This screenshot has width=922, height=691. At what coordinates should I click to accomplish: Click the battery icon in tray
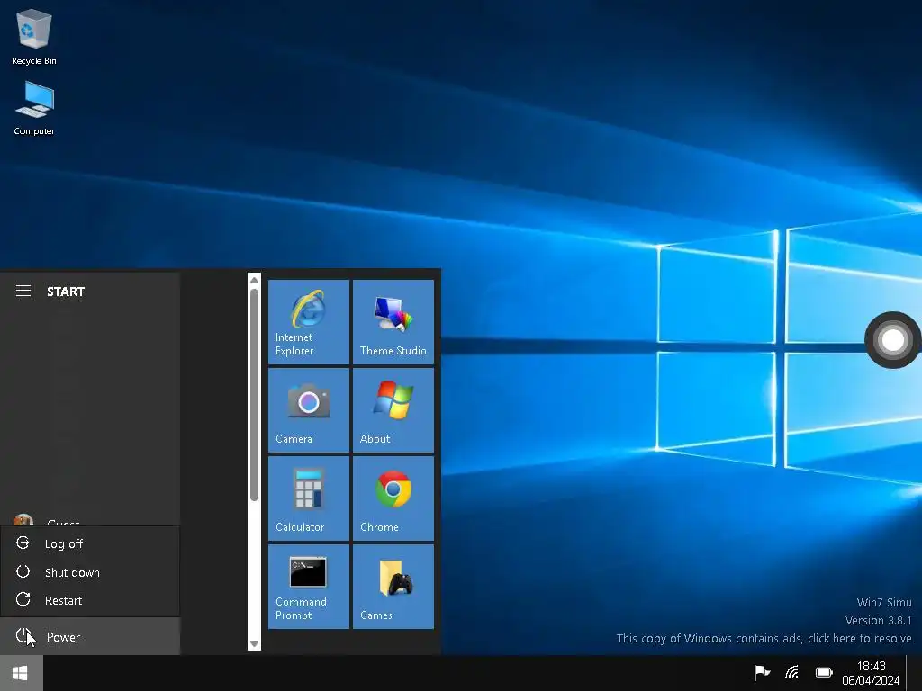(823, 671)
